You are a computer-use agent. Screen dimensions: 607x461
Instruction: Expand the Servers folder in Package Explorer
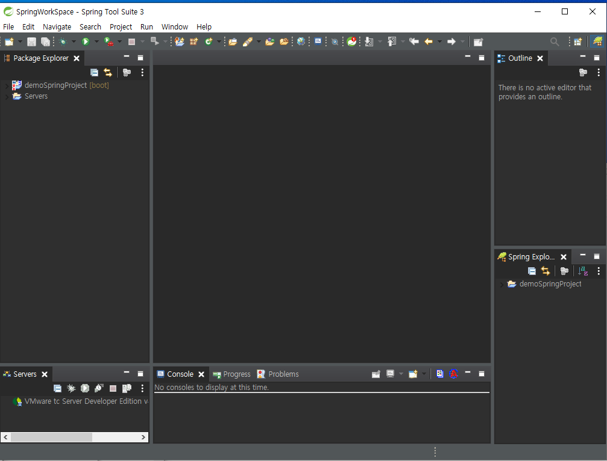pyautogui.click(x=7, y=97)
